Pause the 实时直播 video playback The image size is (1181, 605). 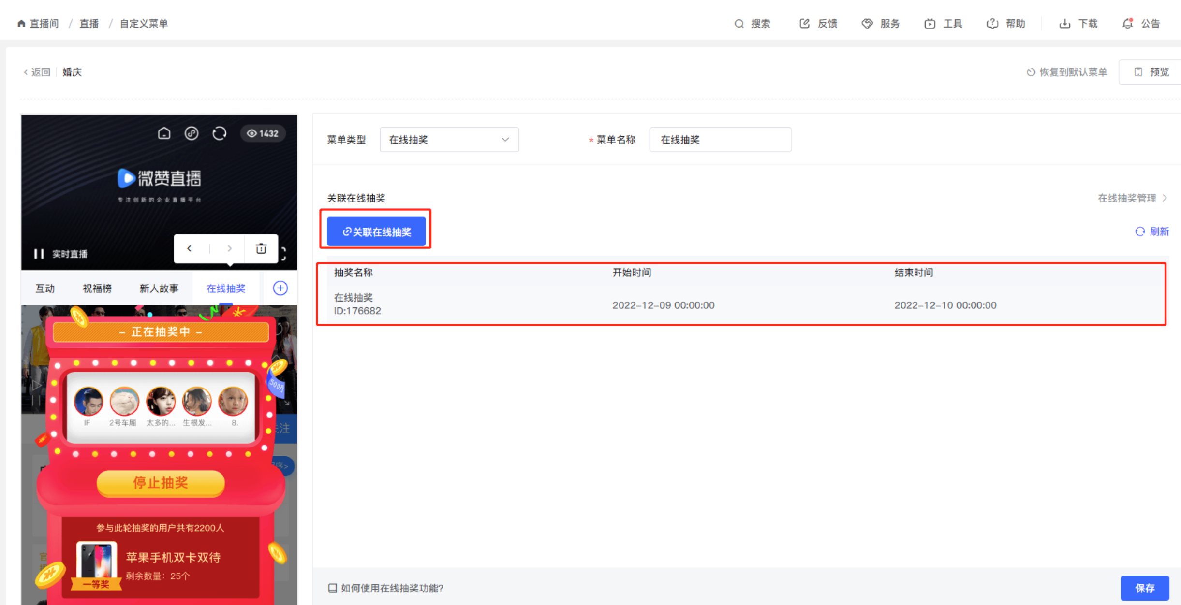tap(39, 254)
